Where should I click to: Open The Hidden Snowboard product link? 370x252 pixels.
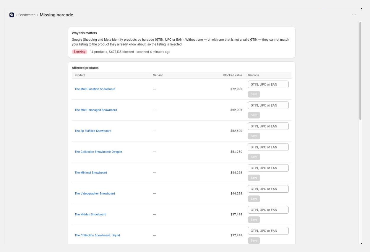tap(90, 215)
